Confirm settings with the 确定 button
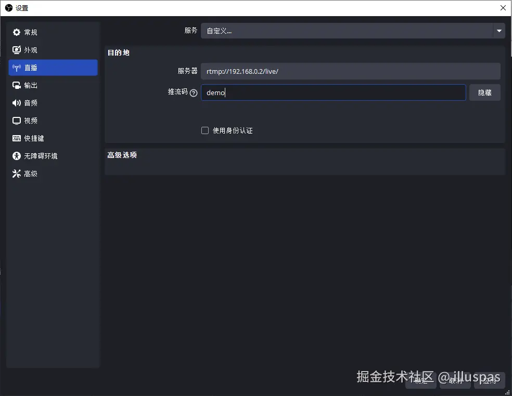512x396 pixels. pyautogui.click(x=420, y=380)
